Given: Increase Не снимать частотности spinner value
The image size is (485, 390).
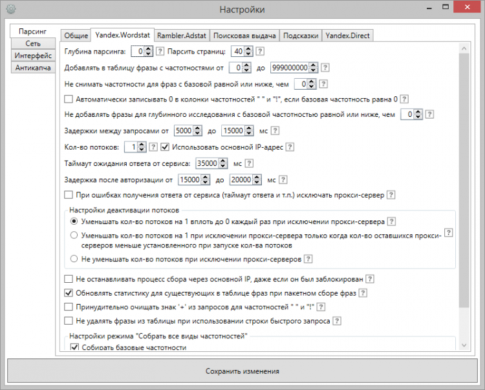Looking at the screenshot, I should [312, 81].
